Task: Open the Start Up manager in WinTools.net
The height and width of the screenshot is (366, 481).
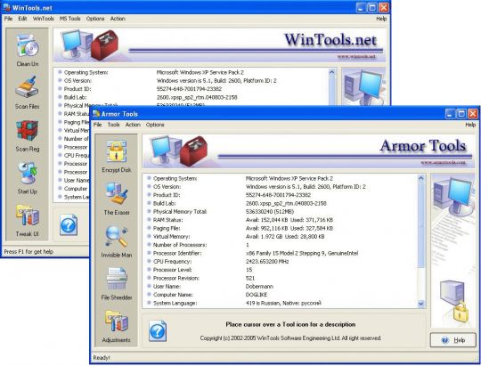Action: (x=28, y=178)
